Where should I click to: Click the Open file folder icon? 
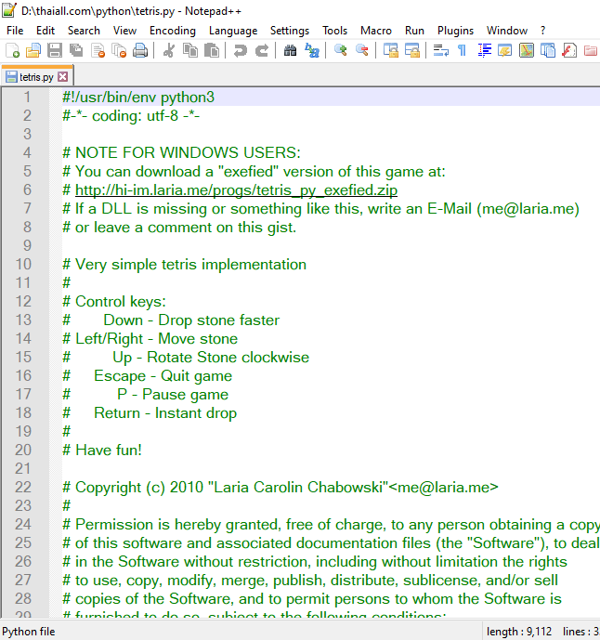pos(33,50)
